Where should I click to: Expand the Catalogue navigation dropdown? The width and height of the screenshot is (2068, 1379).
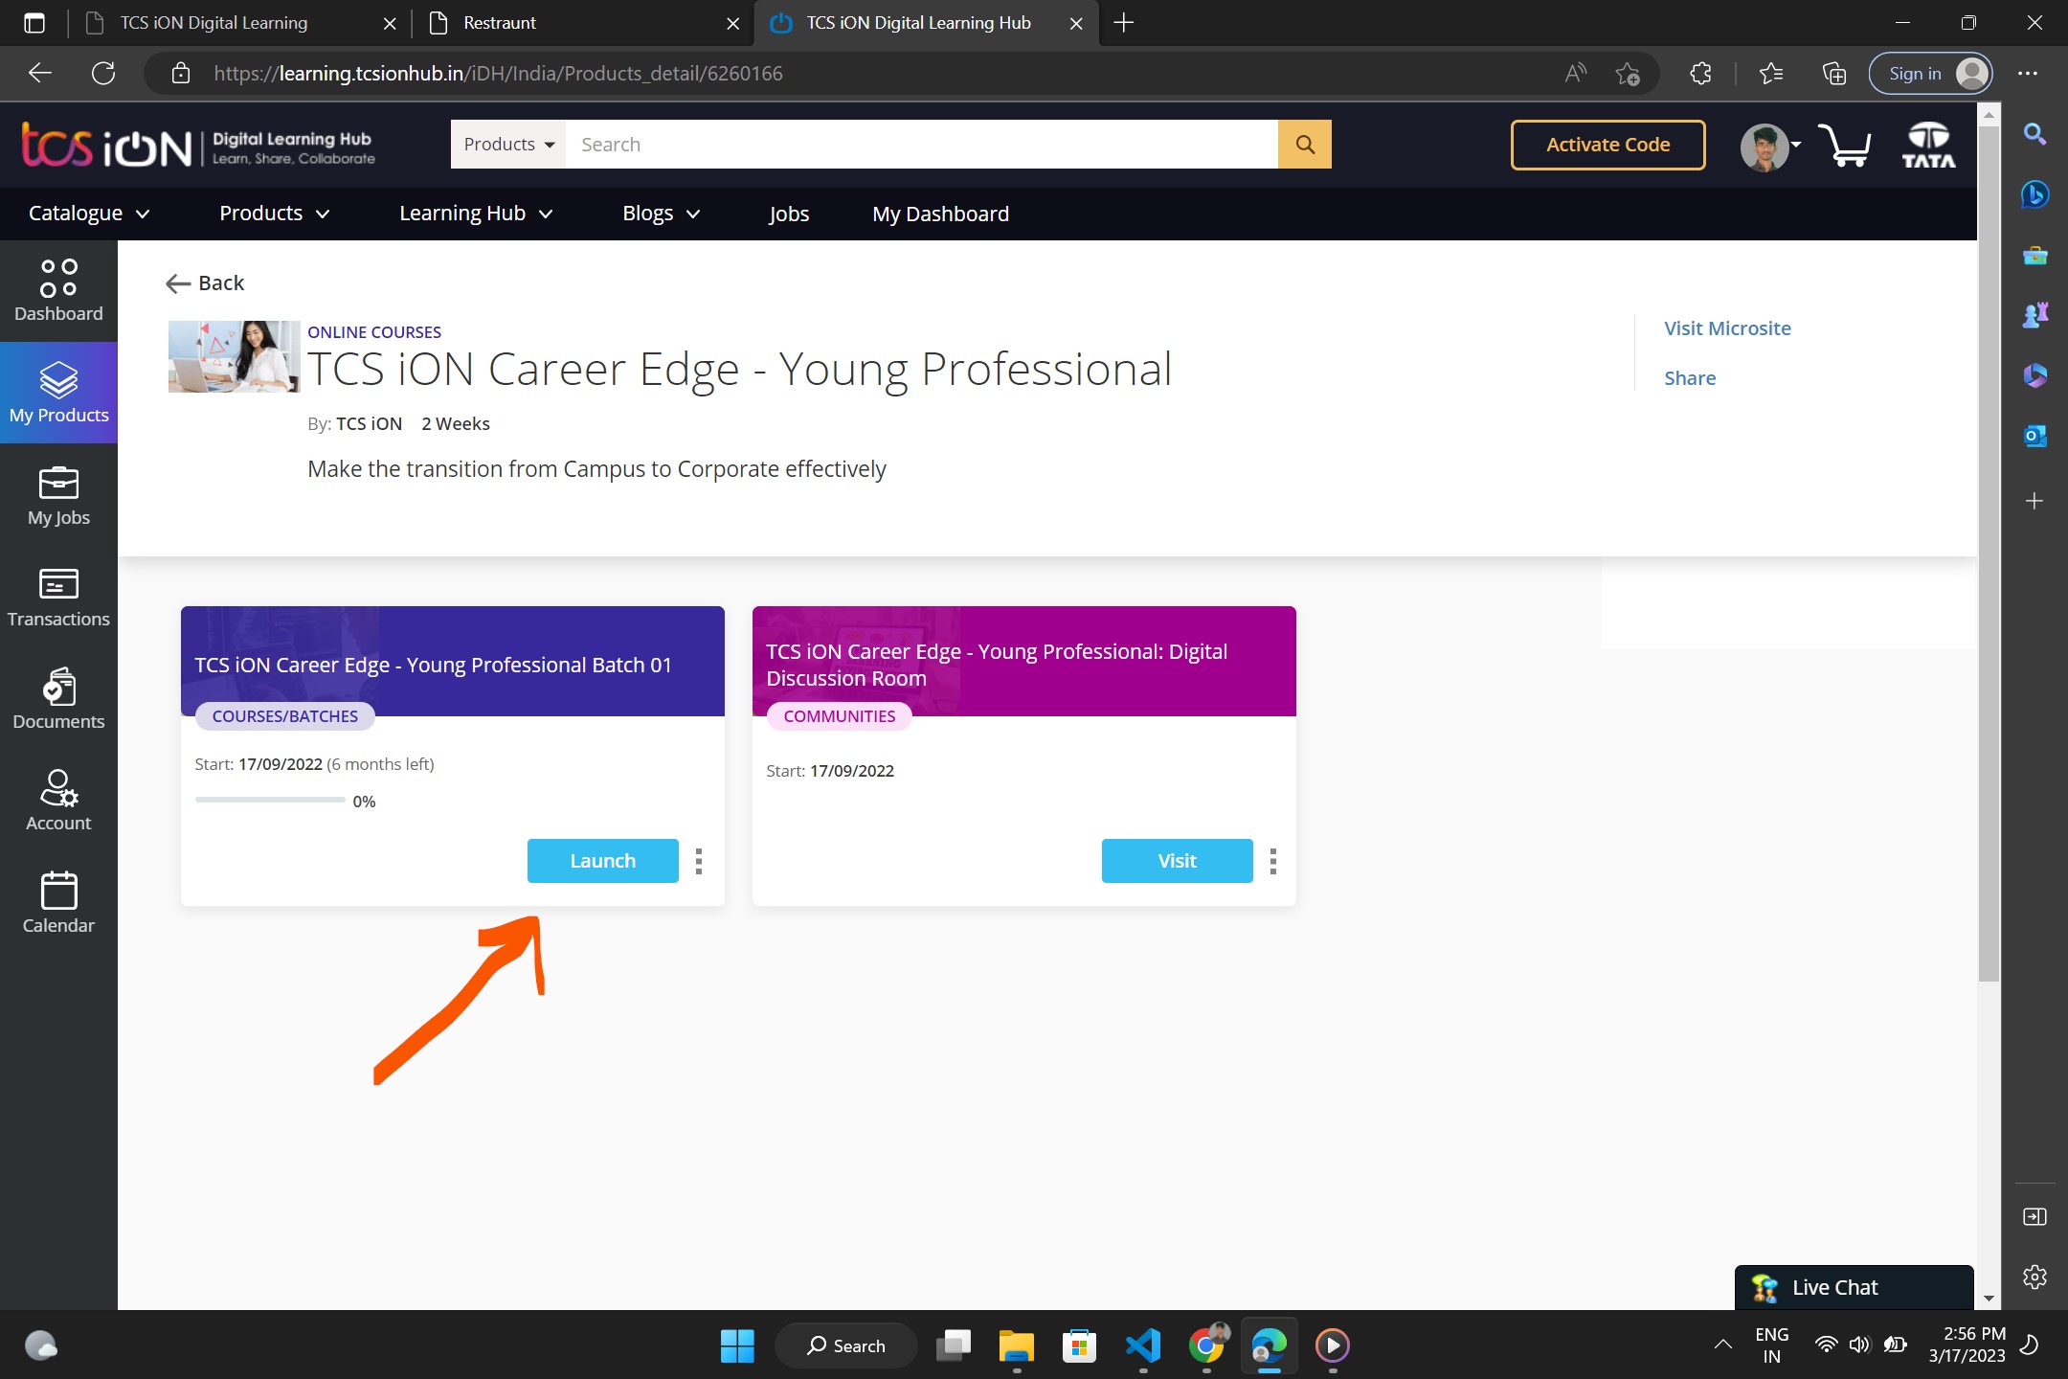click(89, 214)
